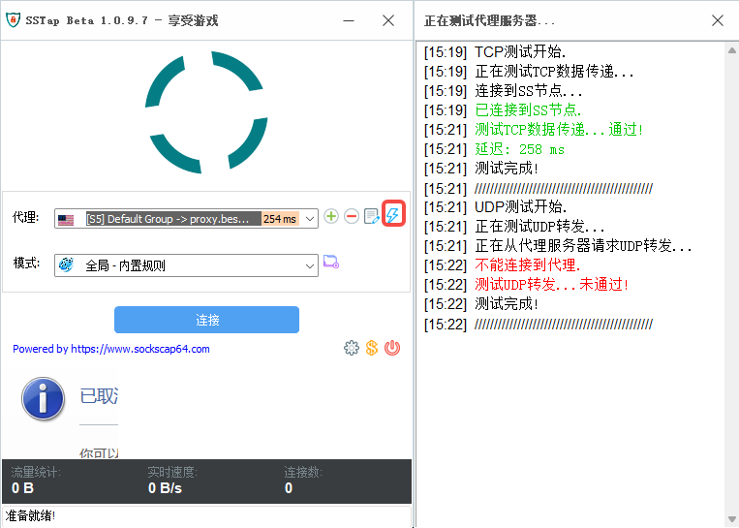Viewport: 739px width, 528px height.
Task: Click scroll-down arrow in the test log
Action: (x=732, y=519)
